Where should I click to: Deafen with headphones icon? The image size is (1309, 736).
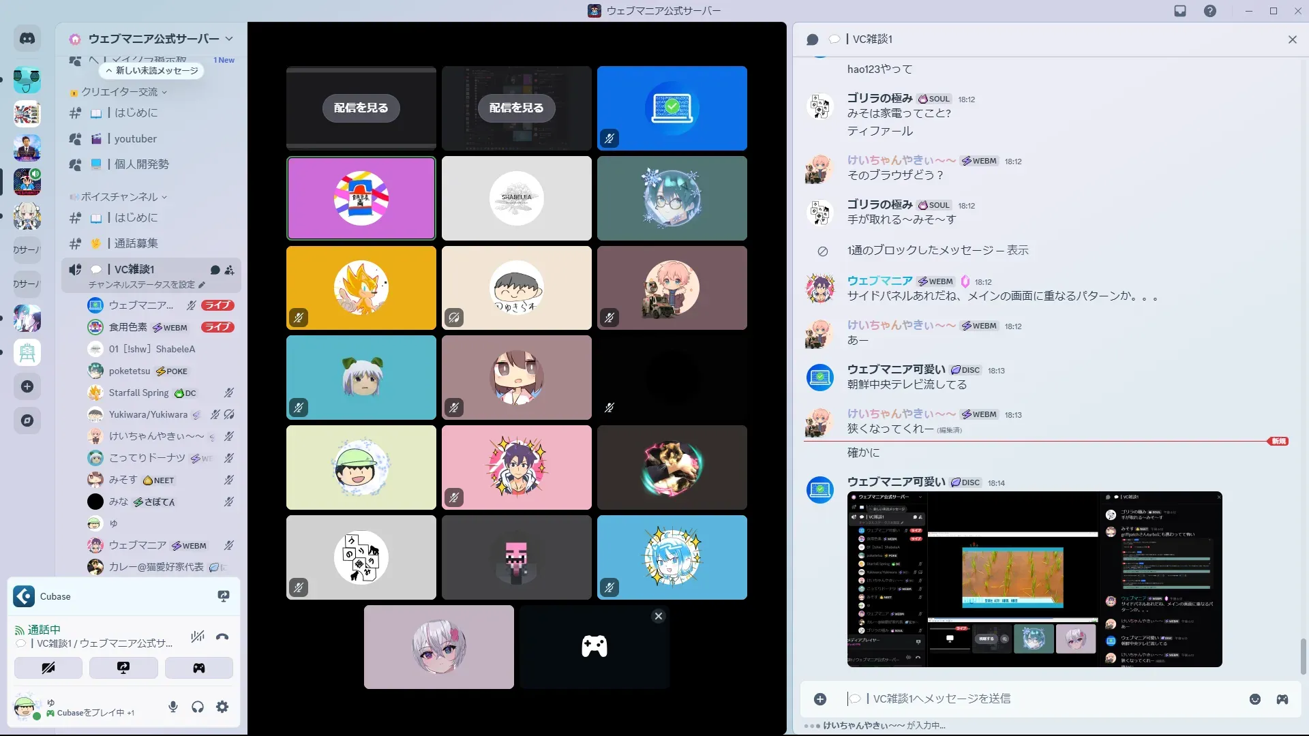(198, 707)
